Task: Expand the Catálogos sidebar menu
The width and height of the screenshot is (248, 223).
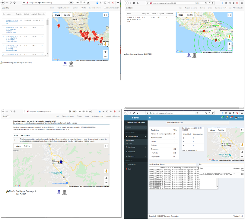Action: (x=145, y=147)
